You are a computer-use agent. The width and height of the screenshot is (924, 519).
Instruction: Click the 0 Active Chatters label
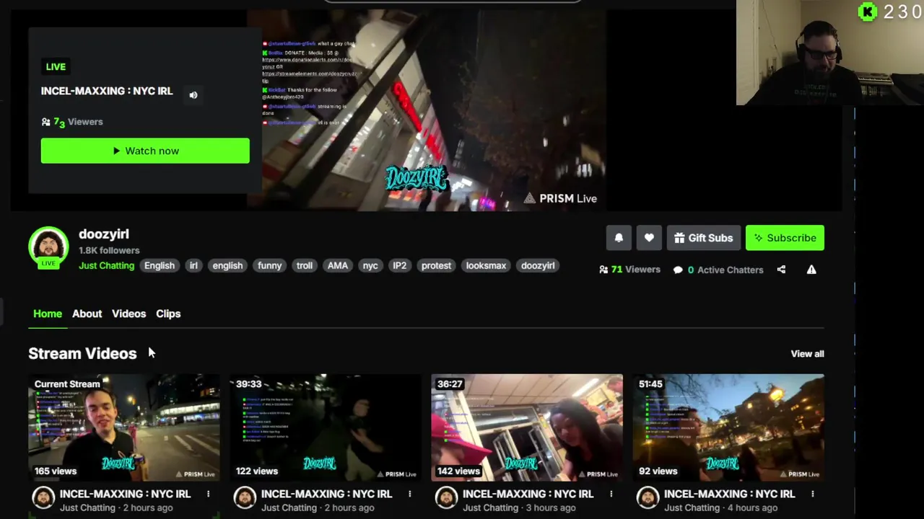tap(718, 270)
